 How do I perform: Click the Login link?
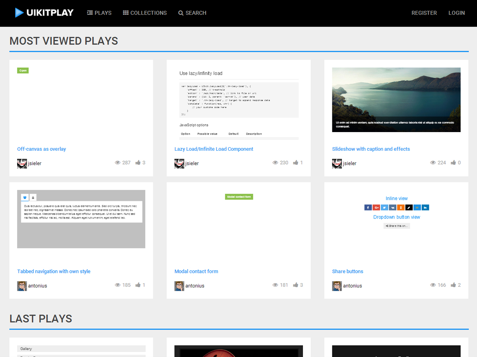coord(456,13)
